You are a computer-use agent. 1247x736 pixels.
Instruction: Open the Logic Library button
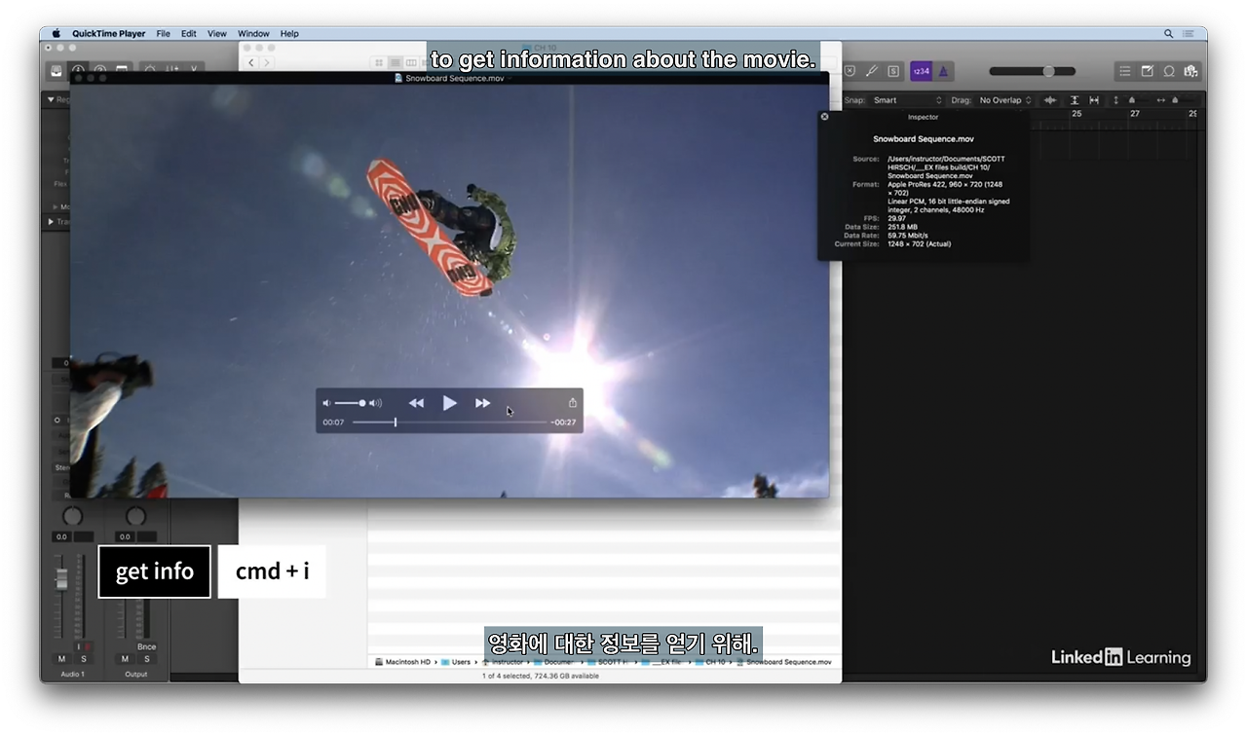(x=57, y=70)
